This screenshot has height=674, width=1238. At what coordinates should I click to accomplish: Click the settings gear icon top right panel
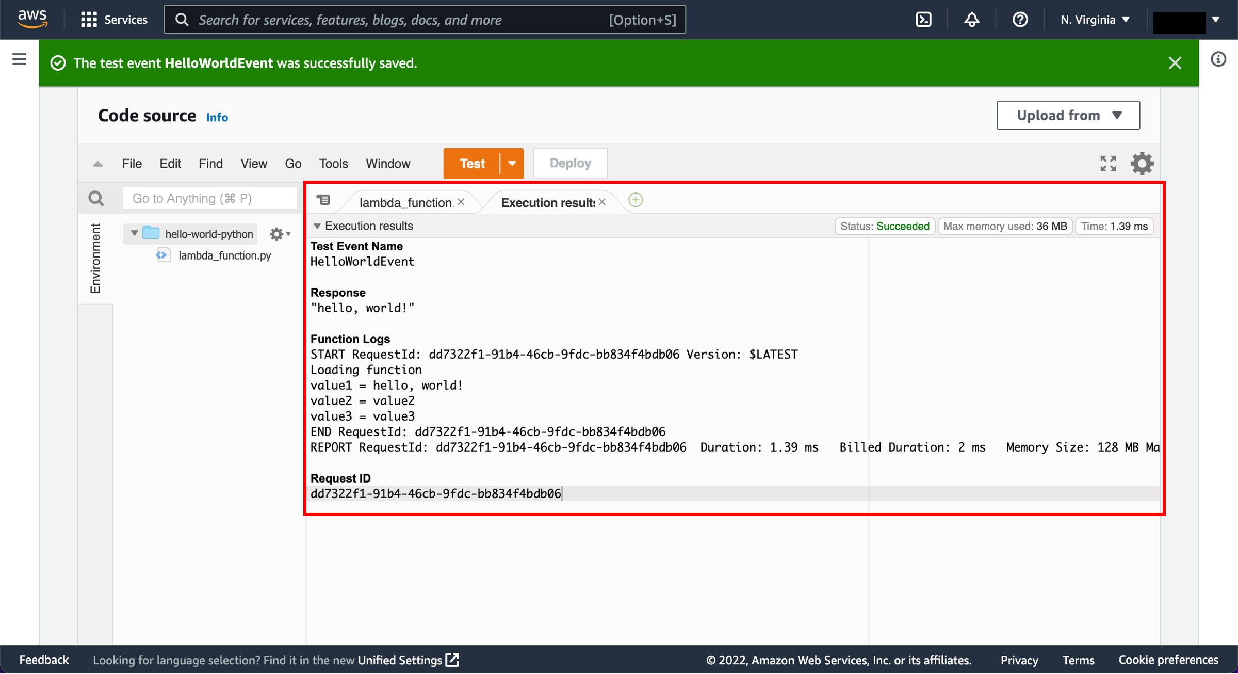point(1143,163)
